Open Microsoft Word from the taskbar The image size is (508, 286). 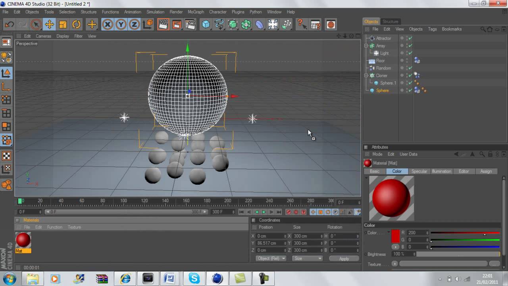[171, 279]
